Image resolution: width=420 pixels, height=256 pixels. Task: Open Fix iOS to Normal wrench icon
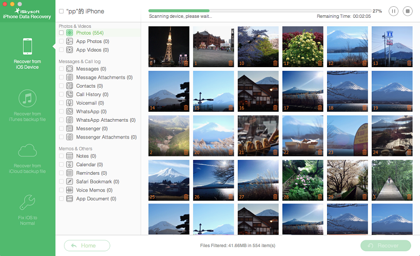(x=27, y=202)
